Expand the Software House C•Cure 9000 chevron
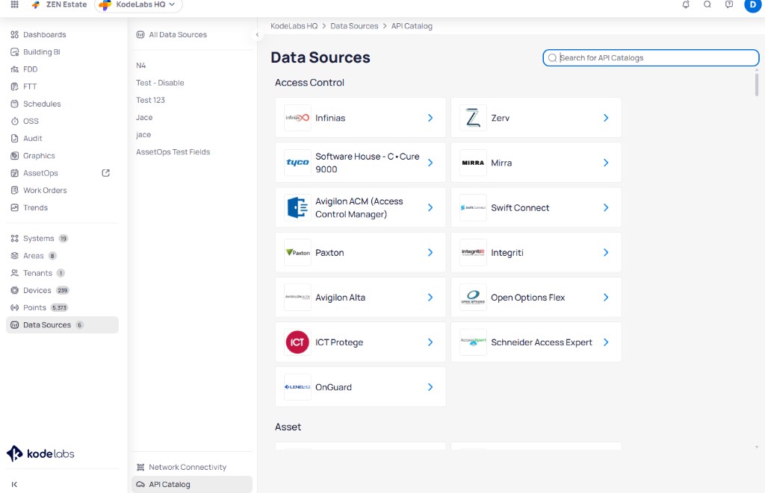This screenshot has width=765, height=493. tap(430, 163)
